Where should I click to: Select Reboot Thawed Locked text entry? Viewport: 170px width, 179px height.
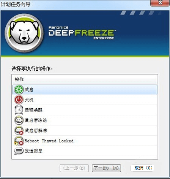(x=49, y=141)
